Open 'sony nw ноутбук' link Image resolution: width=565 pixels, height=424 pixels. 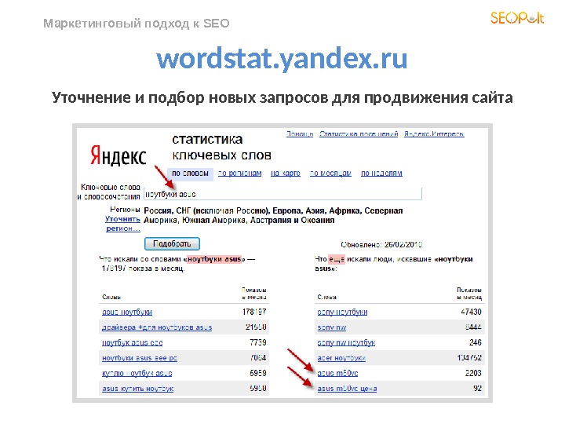pos(346,342)
